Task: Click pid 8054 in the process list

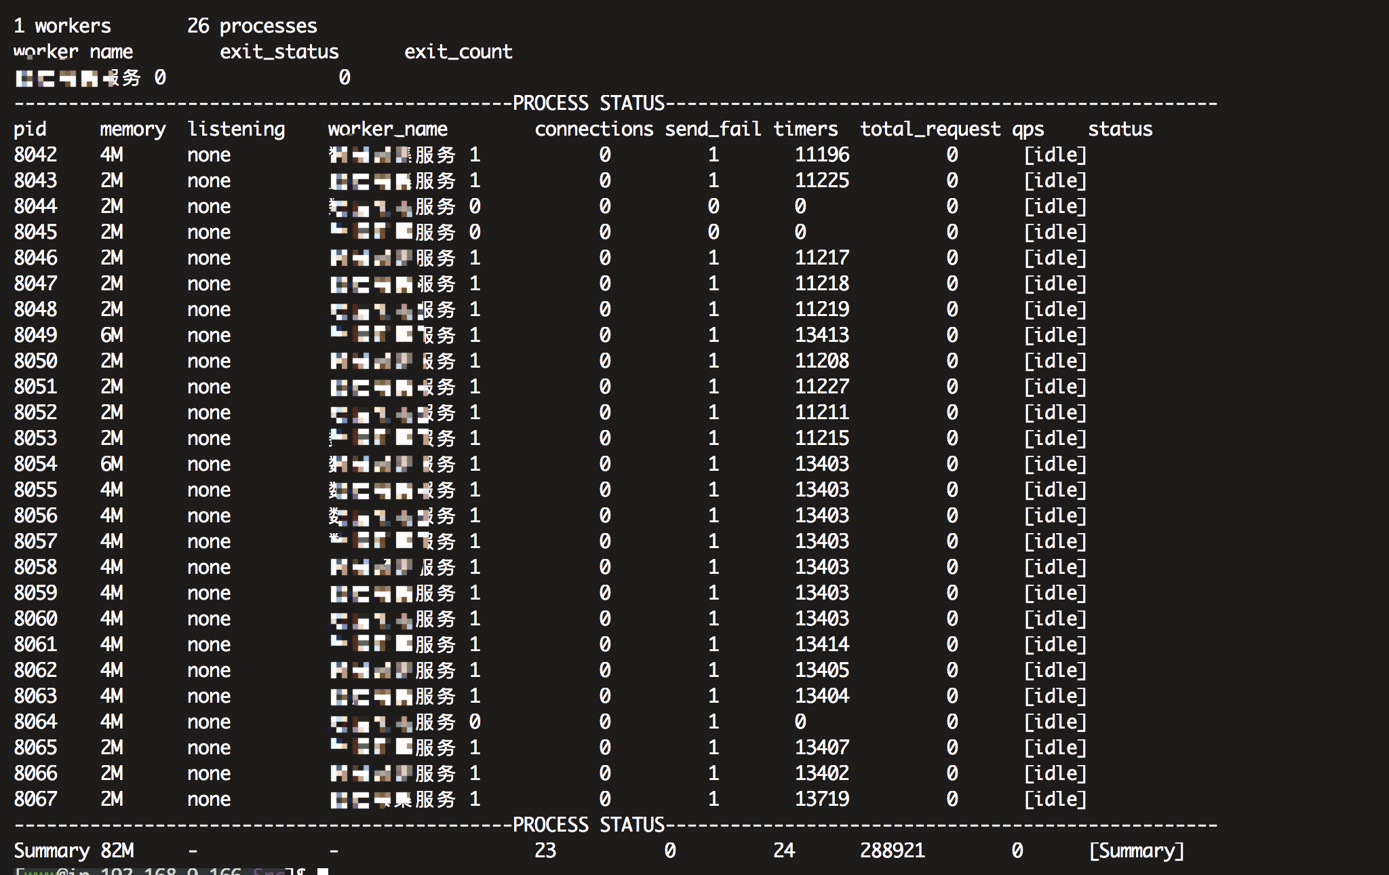Action: [35, 464]
